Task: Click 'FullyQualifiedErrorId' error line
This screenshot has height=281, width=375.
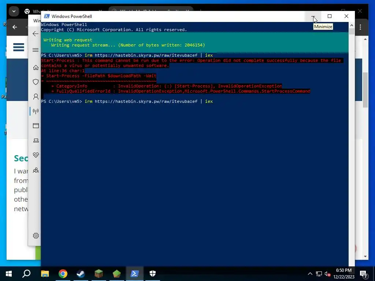Action: click(x=181, y=91)
